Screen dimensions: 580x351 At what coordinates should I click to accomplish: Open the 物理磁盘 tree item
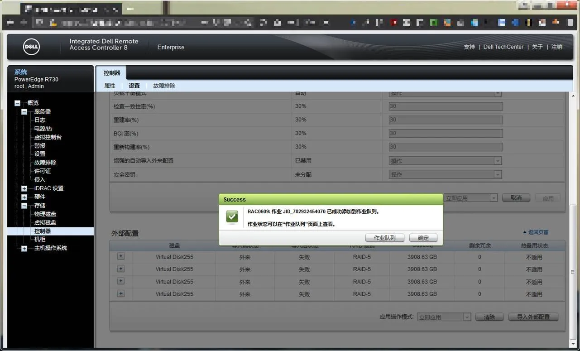click(x=45, y=214)
